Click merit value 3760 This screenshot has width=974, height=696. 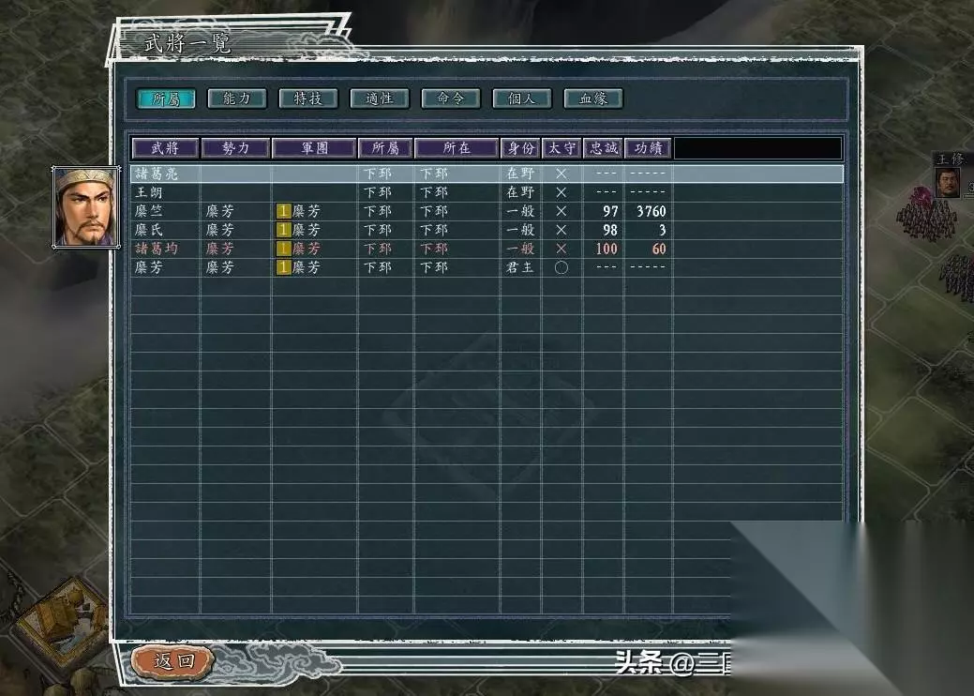pyautogui.click(x=651, y=211)
